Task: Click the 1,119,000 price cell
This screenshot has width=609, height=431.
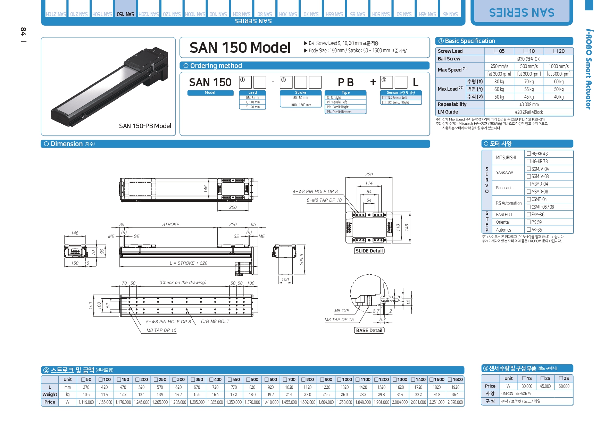Action: coord(86,402)
